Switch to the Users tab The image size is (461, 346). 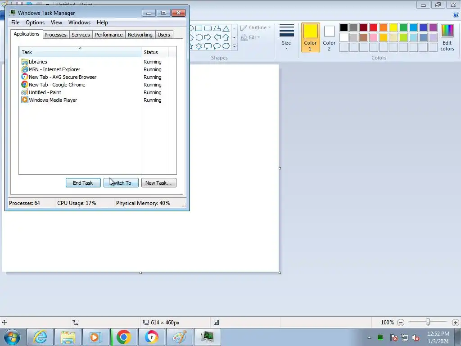[164, 35]
